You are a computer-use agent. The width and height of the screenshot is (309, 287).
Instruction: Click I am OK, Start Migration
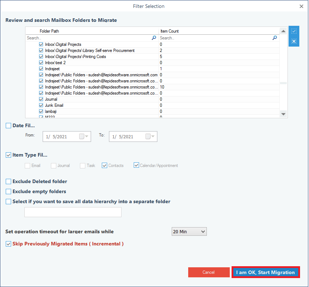point(266,272)
